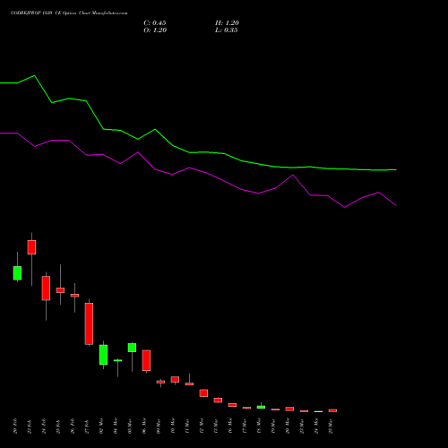Click the open value 'O: 1.20'
The height and width of the screenshot is (448, 448).
coord(155,30)
